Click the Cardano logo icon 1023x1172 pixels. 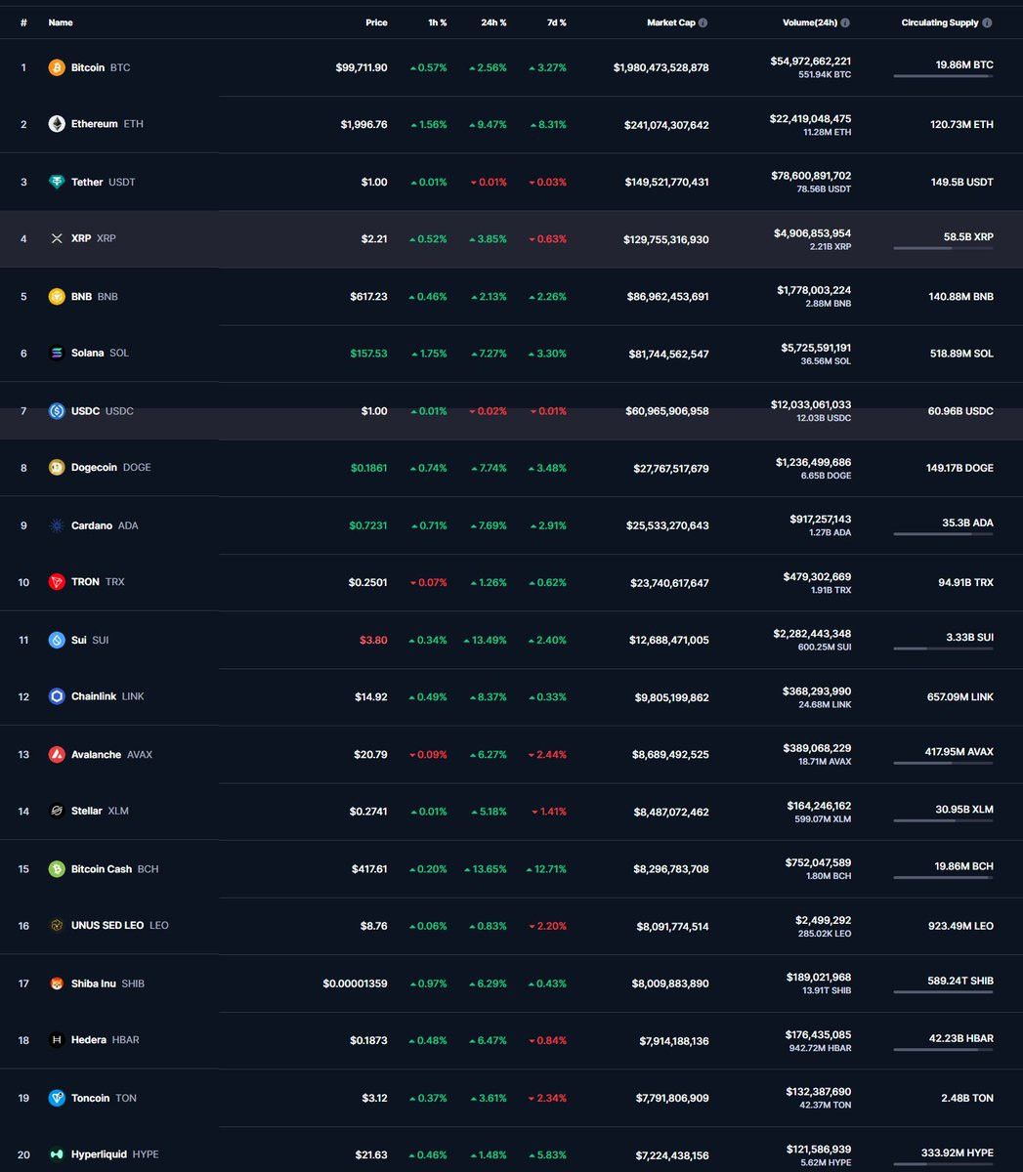(x=57, y=525)
